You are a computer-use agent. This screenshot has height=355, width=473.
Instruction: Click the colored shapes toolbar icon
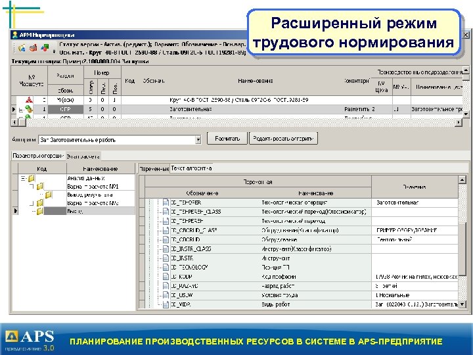[x=45, y=47]
